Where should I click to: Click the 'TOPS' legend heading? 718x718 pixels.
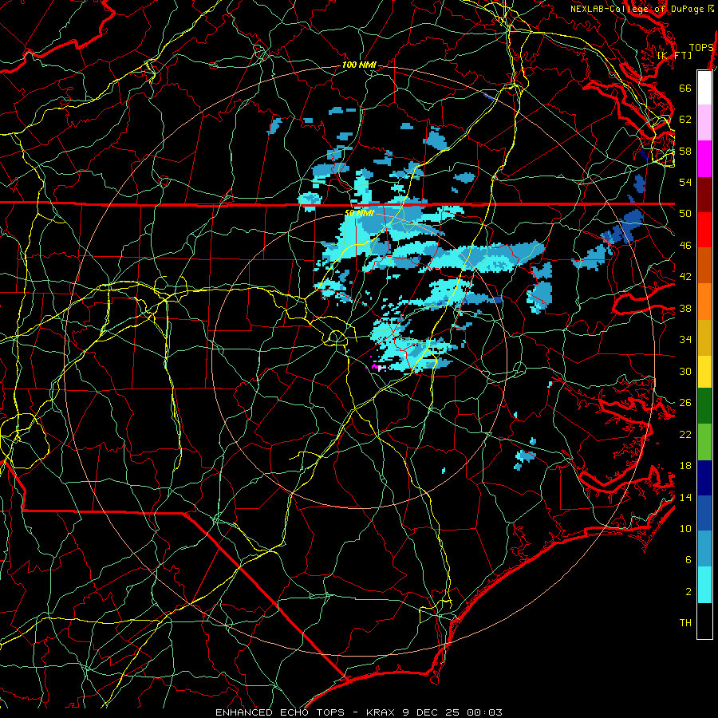(x=701, y=47)
